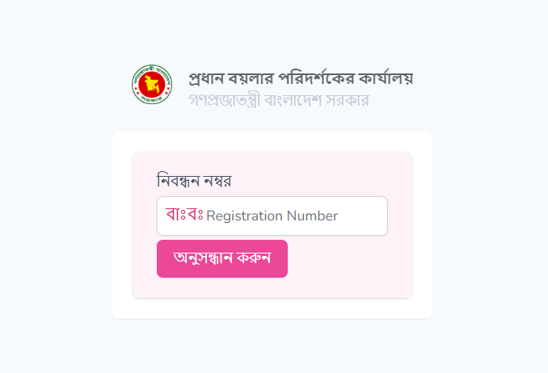
Task: Focus the Registration Number input field
Action: [272, 216]
